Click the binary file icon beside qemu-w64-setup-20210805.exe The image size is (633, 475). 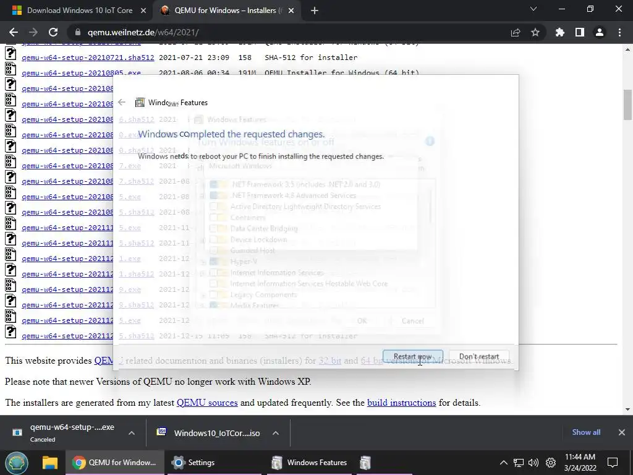coord(11,69)
